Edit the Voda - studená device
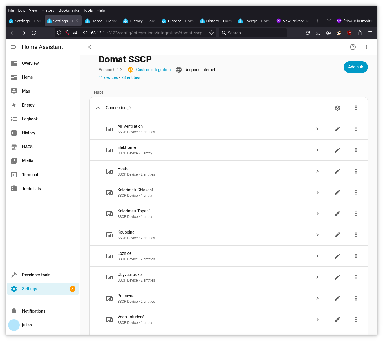This screenshot has width=383, height=341. [x=337, y=320]
